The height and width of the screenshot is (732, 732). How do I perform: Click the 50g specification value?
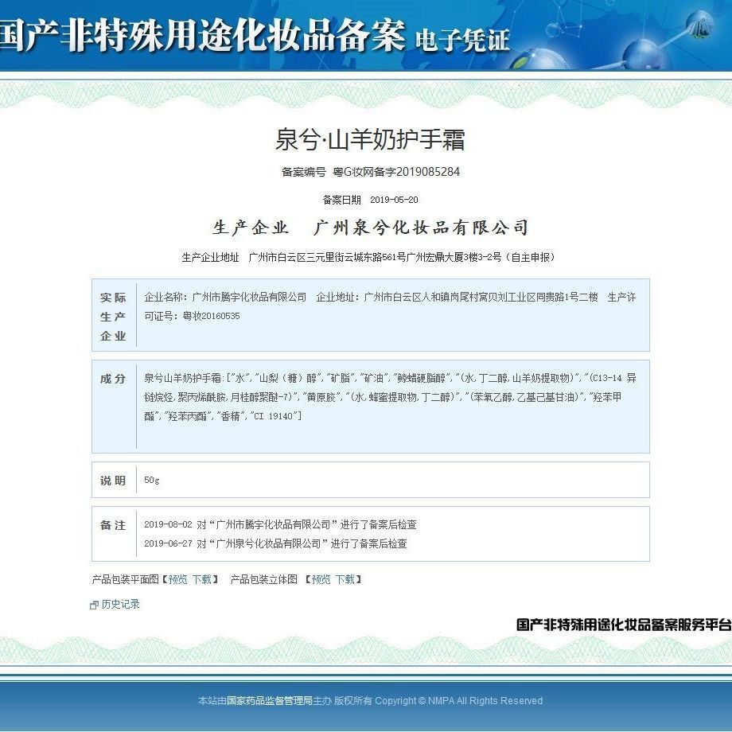pyautogui.click(x=152, y=480)
